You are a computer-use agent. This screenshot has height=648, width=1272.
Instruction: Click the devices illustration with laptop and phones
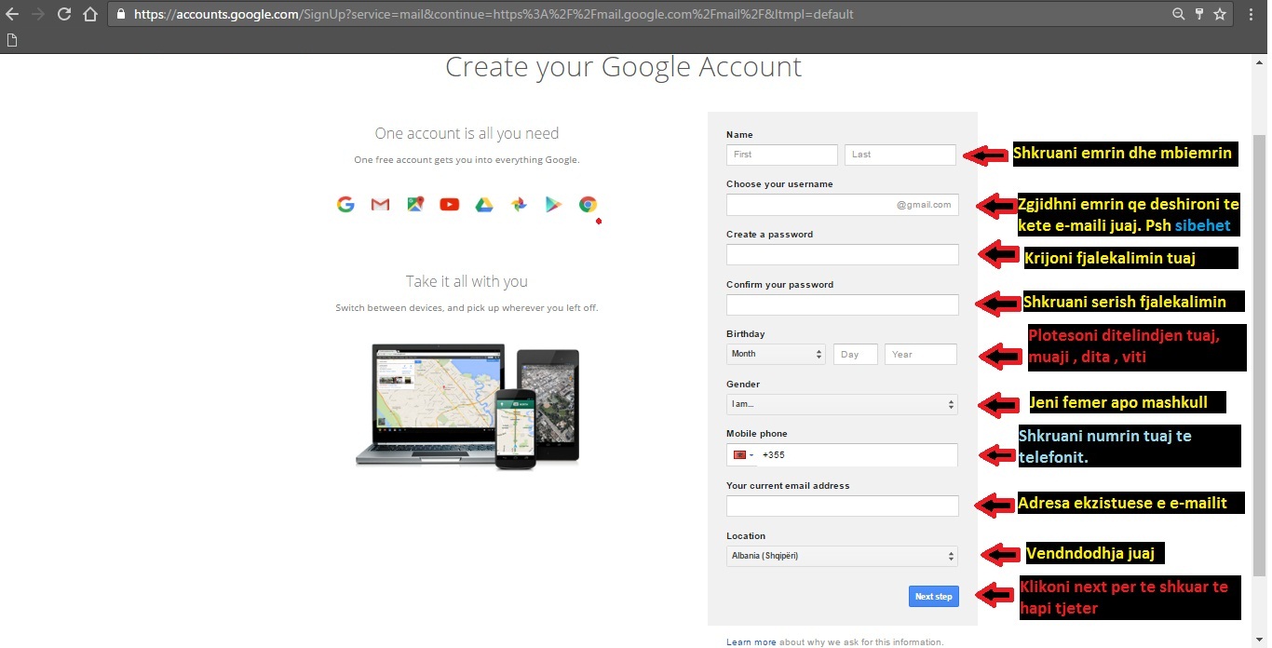(467, 407)
